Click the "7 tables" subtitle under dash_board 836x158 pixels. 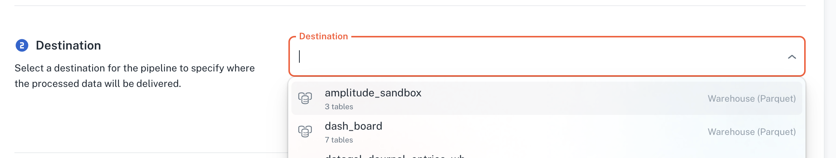(339, 140)
